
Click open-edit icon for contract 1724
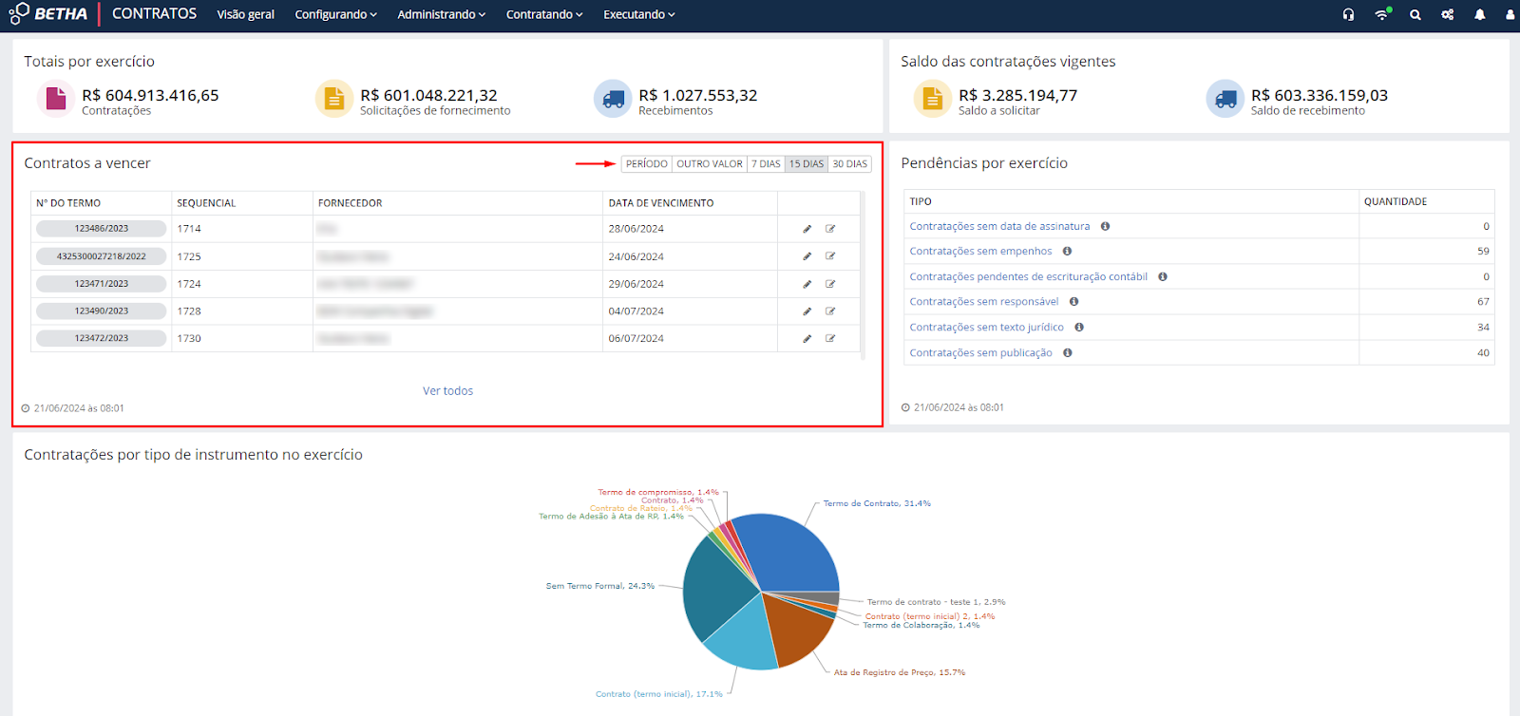[830, 284]
